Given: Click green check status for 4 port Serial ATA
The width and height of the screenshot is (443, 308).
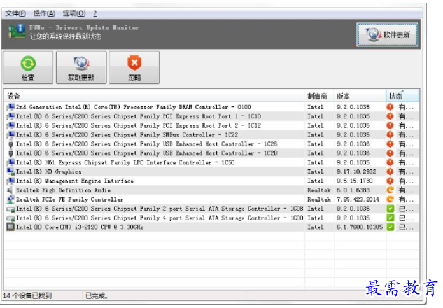Looking at the screenshot, I should 390,218.
